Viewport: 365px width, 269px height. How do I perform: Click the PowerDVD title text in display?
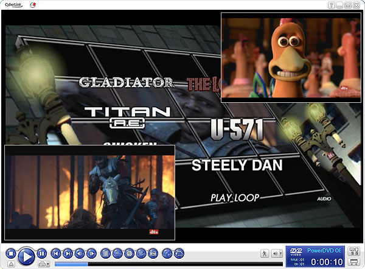point(324,251)
